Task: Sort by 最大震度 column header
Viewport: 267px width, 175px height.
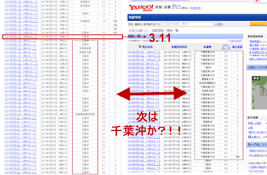Action: pos(237,47)
